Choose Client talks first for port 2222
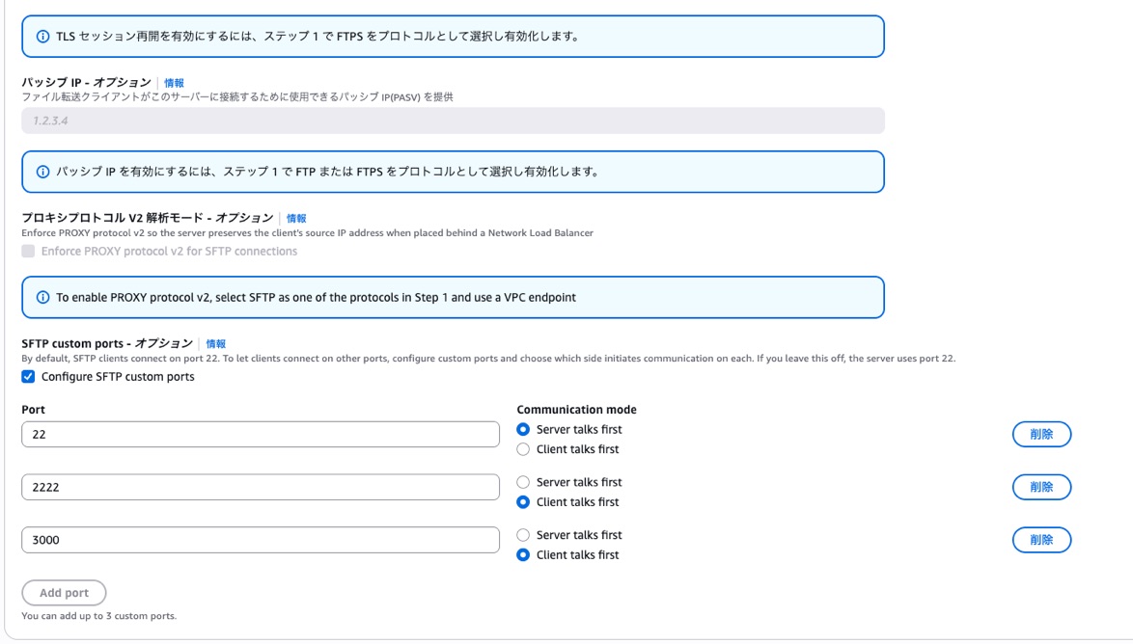This screenshot has width=1133, height=644. click(x=523, y=501)
